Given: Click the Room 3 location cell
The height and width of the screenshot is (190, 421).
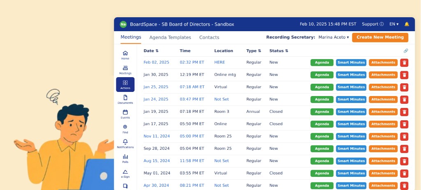Looking at the screenshot, I should click(x=222, y=112).
